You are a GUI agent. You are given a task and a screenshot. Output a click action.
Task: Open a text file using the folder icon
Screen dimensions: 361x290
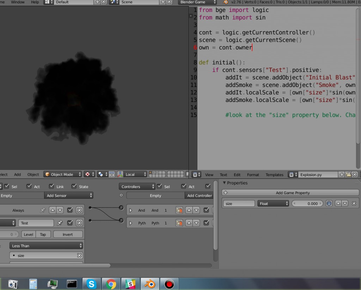pyautogui.click(x=349, y=174)
